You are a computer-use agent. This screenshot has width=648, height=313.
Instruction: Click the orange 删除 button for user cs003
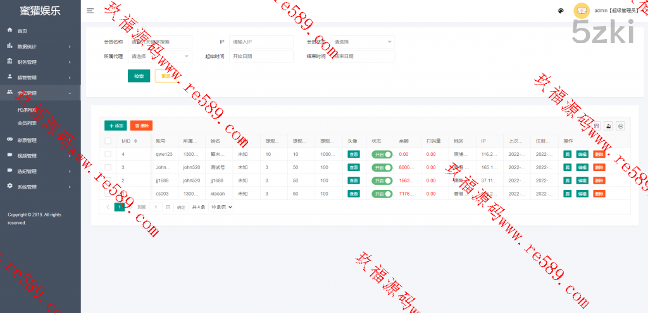(x=599, y=194)
